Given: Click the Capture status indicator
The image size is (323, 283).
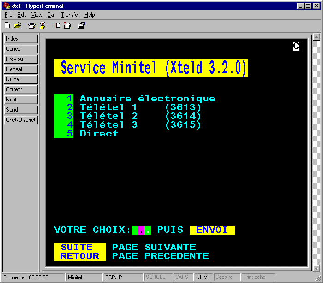Looking at the screenshot, I should (227, 277).
